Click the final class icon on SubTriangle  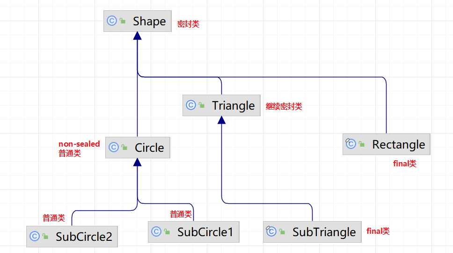click(271, 231)
